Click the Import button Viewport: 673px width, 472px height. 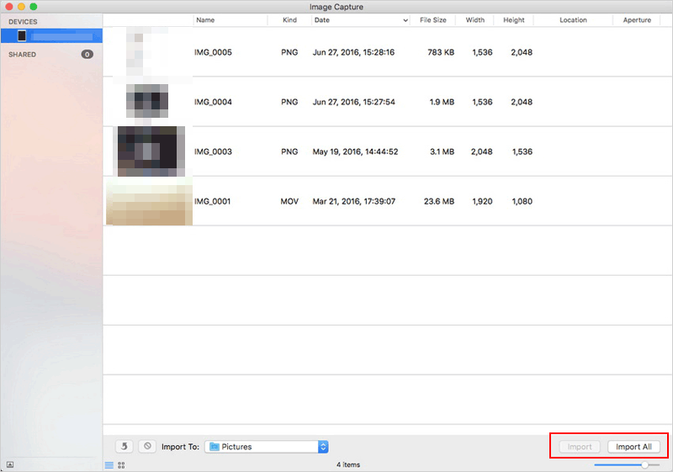[x=580, y=447]
